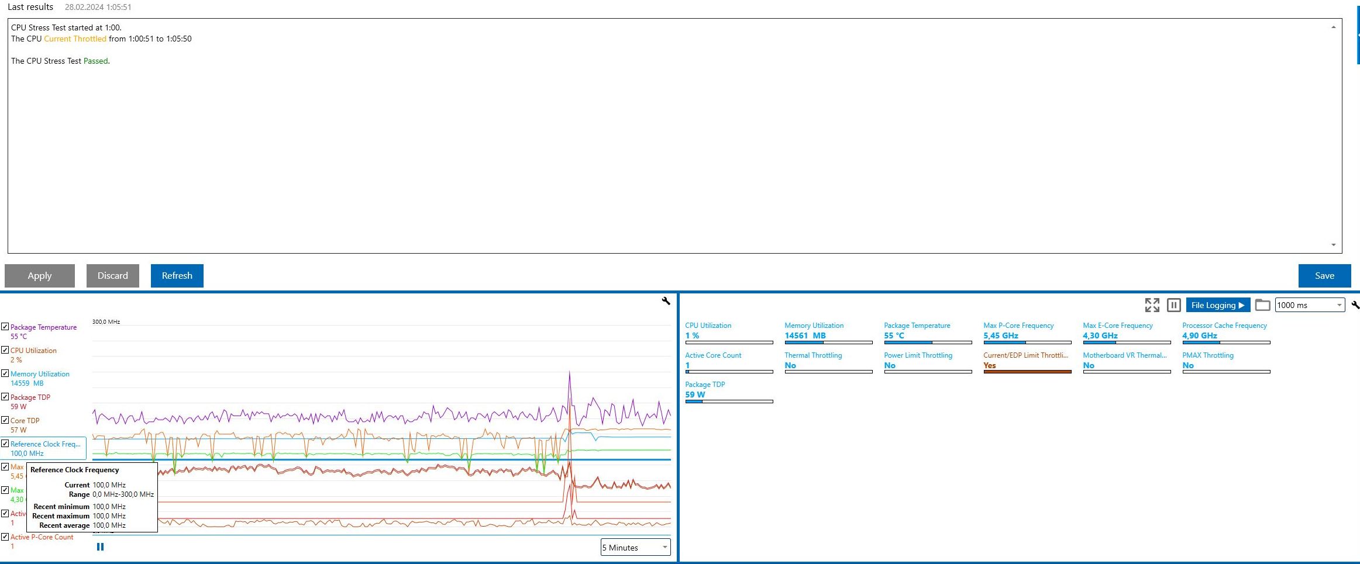Image resolution: width=1360 pixels, height=564 pixels.
Task: Click the 5,45 GHz P-Core frequency value
Action: tap(1001, 335)
